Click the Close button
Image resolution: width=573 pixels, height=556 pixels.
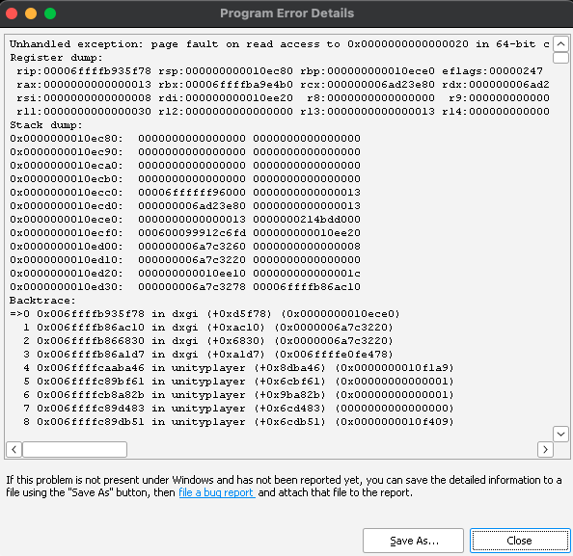tap(520, 541)
